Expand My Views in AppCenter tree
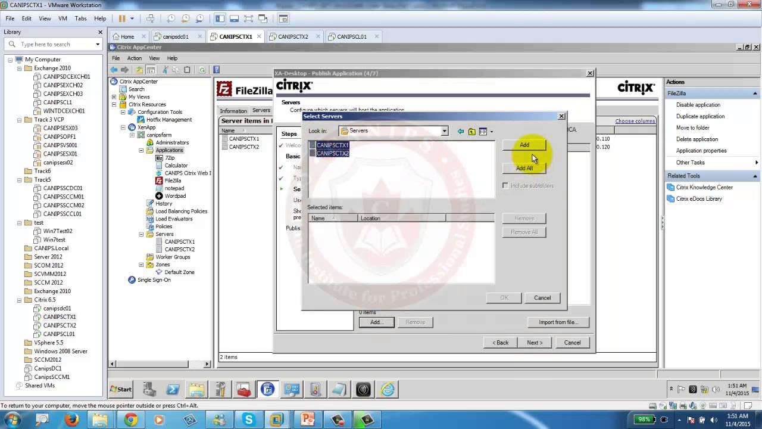 [114, 97]
